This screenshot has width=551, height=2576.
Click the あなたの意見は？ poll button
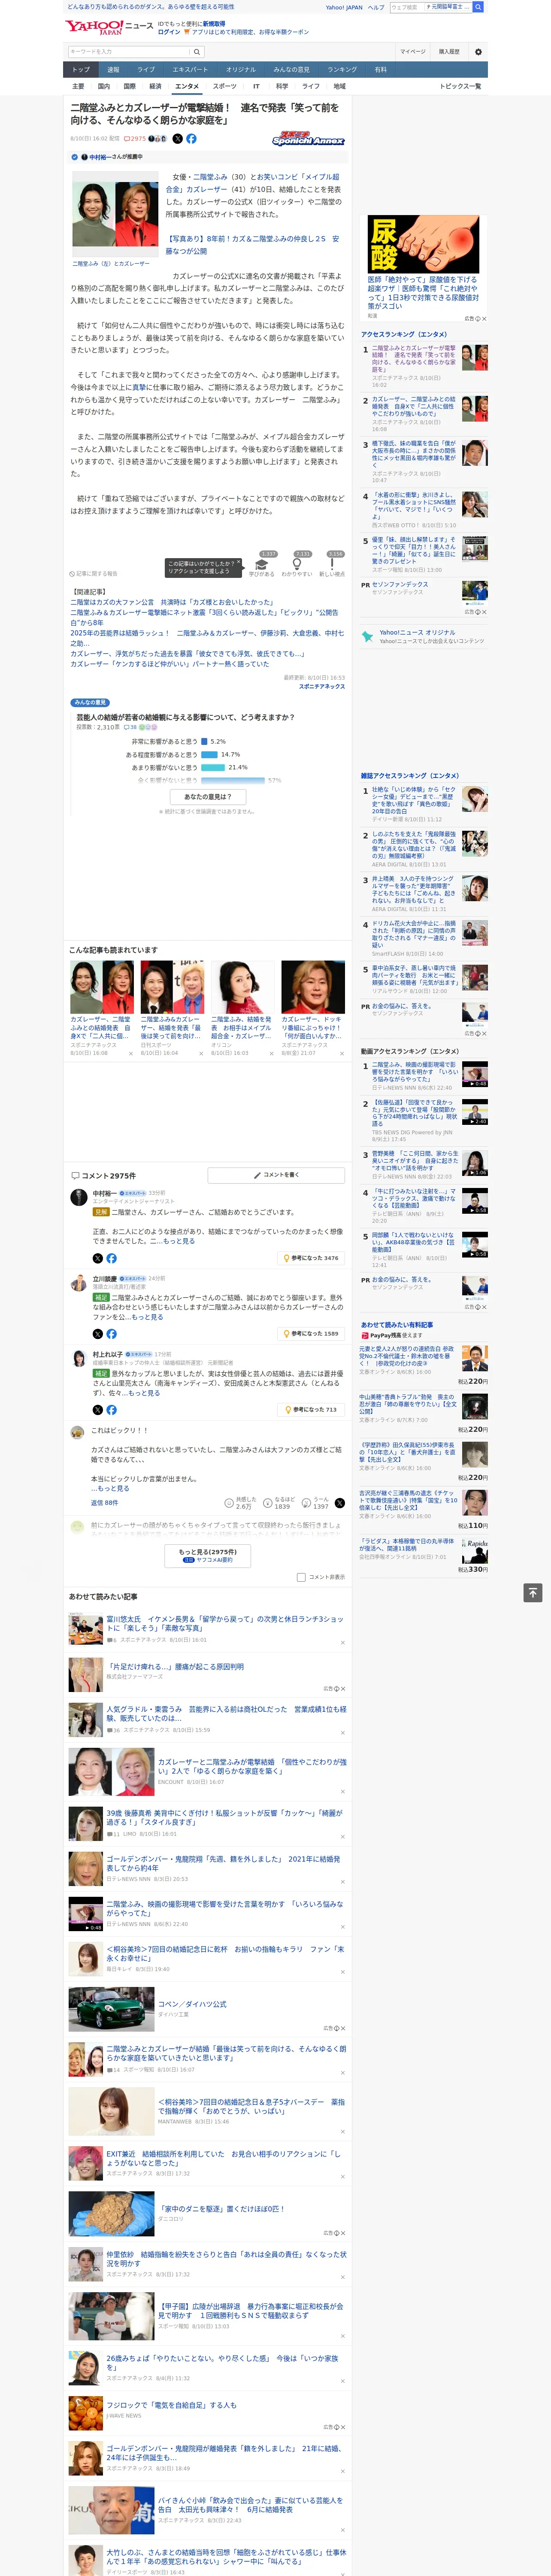(208, 796)
